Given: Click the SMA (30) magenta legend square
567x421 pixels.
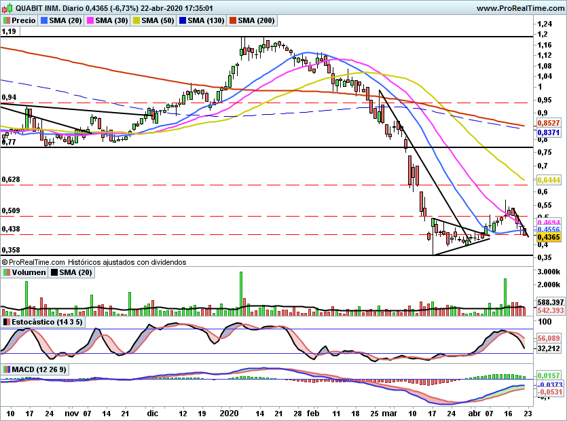Looking at the screenshot, I should (x=90, y=20).
